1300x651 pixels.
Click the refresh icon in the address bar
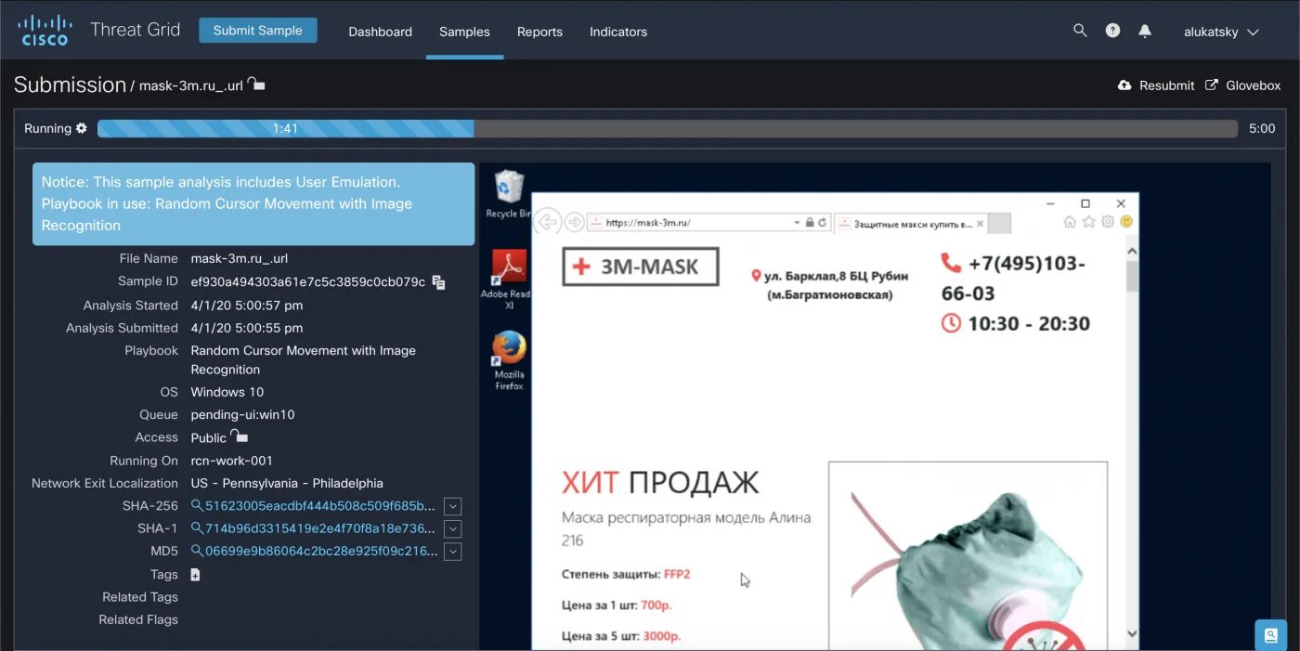click(822, 223)
